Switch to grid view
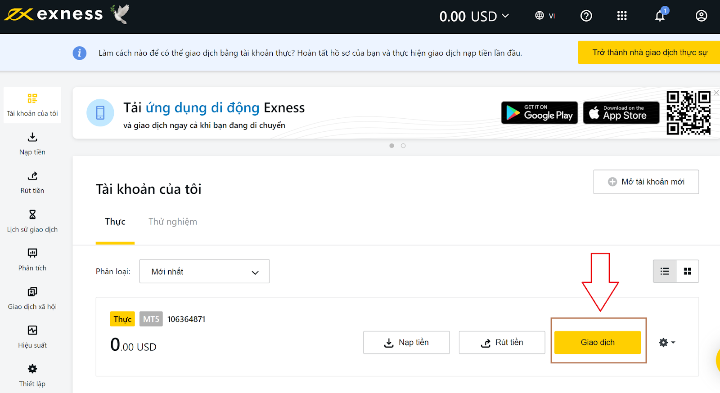Screen dimensions: 720x393 [x=687, y=271]
